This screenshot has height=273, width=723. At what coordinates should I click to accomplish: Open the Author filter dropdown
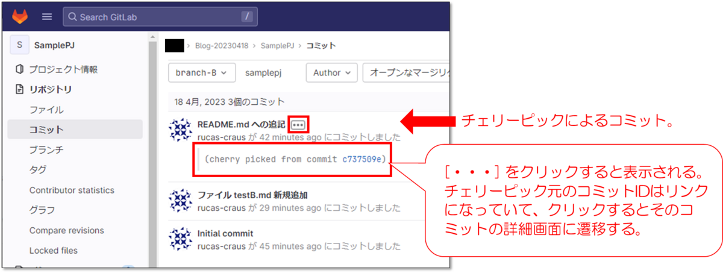[x=332, y=72]
